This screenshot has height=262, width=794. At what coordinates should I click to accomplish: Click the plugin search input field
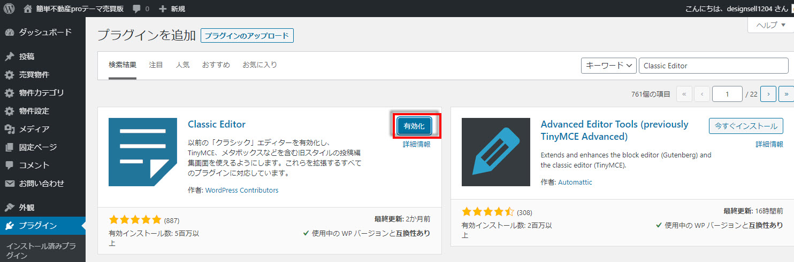click(x=713, y=66)
